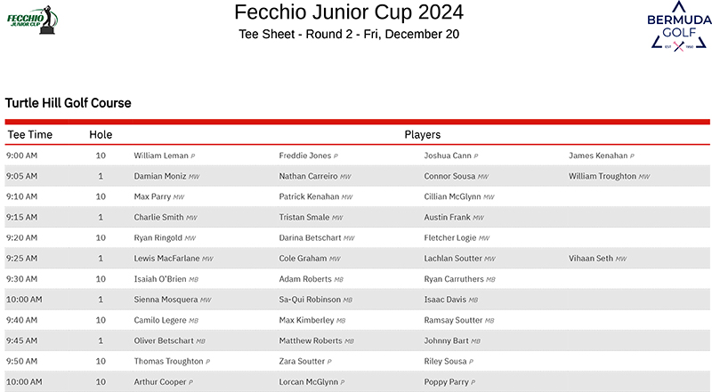712x392 pixels.
Task: Click Ramsay Soutter in 9:40 AM group
Action: pos(452,320)
